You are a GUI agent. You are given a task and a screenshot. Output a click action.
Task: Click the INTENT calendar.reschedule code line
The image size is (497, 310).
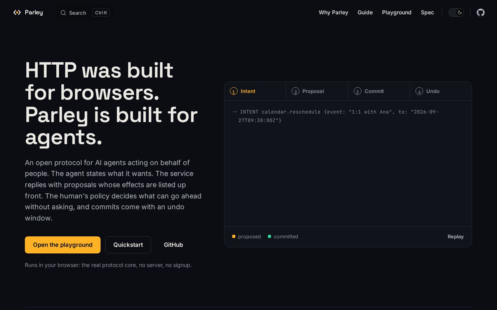(335, 116)
